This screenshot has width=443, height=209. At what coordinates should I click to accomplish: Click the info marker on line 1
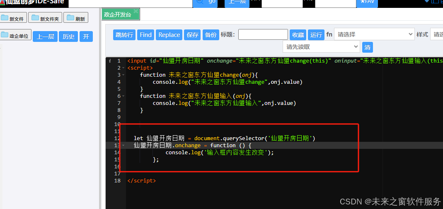point(110,61)
